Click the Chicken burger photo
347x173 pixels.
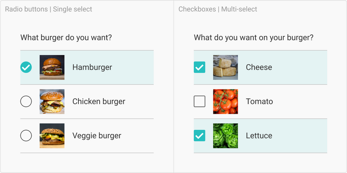[x=52, y=102]
